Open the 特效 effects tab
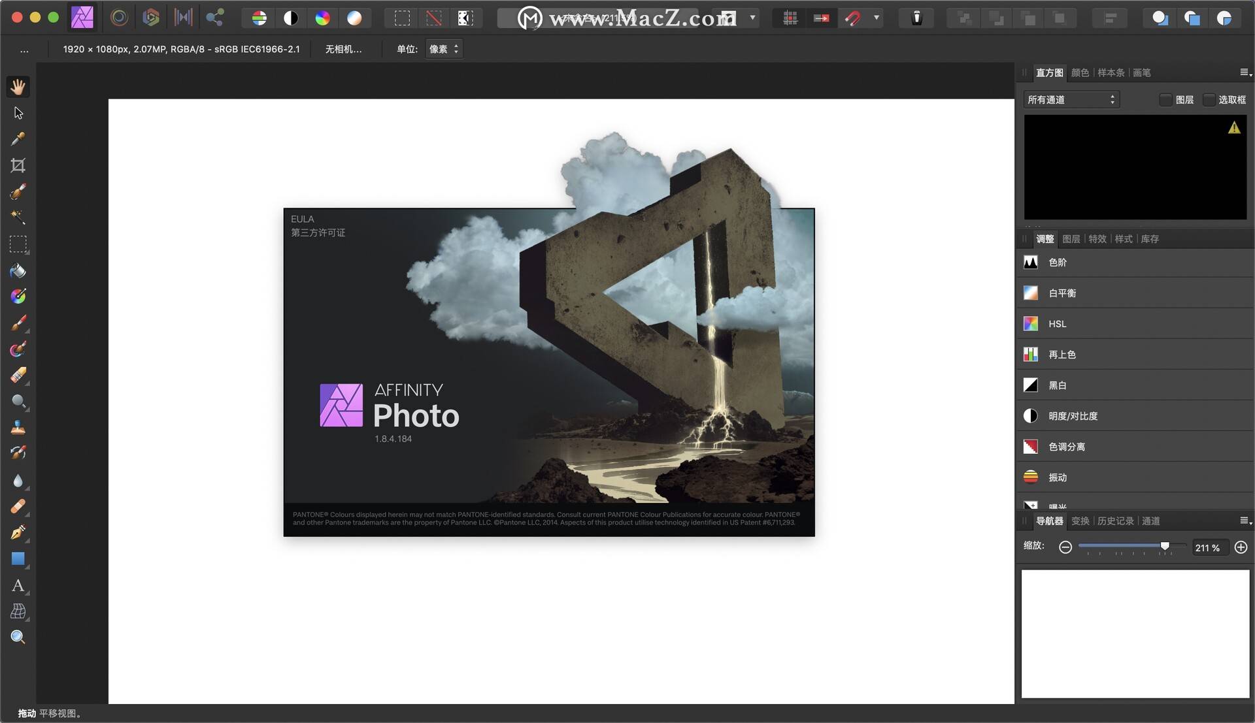Viewport: 1255px width, 723px height. pyautogui.click(x=1097, y=239)
